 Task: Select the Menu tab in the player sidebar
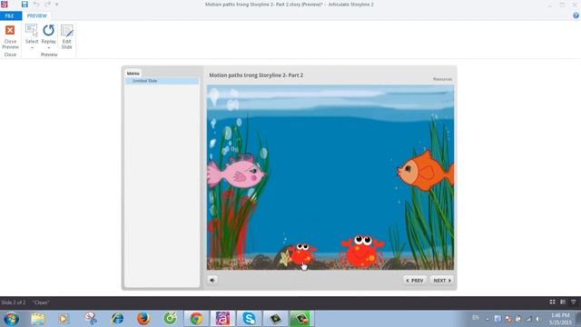coord(133,74)
